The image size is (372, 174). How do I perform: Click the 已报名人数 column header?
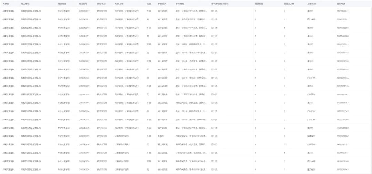point(290,3)
